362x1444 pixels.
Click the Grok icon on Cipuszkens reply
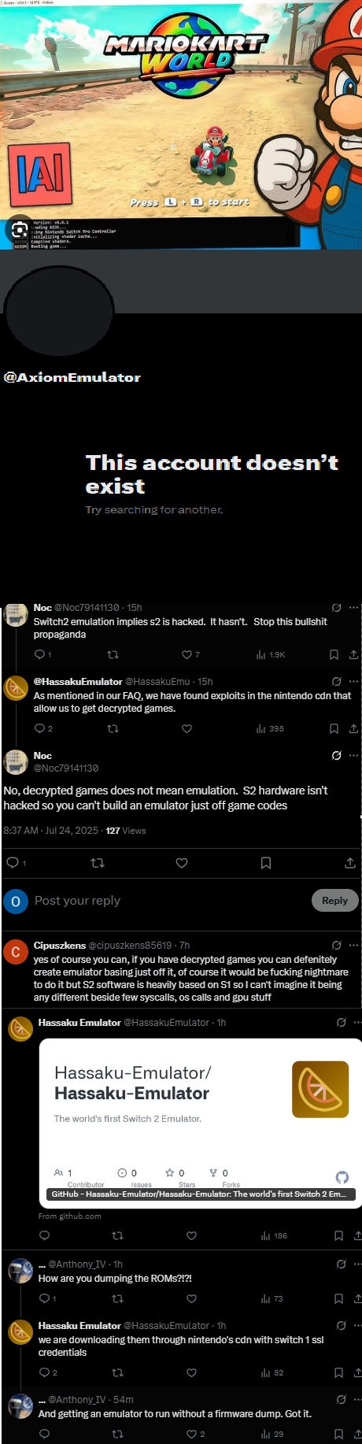coord(337,945)
